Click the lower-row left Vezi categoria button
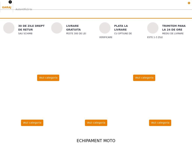This screenshot has height=144, width=192. coord(32,123)
